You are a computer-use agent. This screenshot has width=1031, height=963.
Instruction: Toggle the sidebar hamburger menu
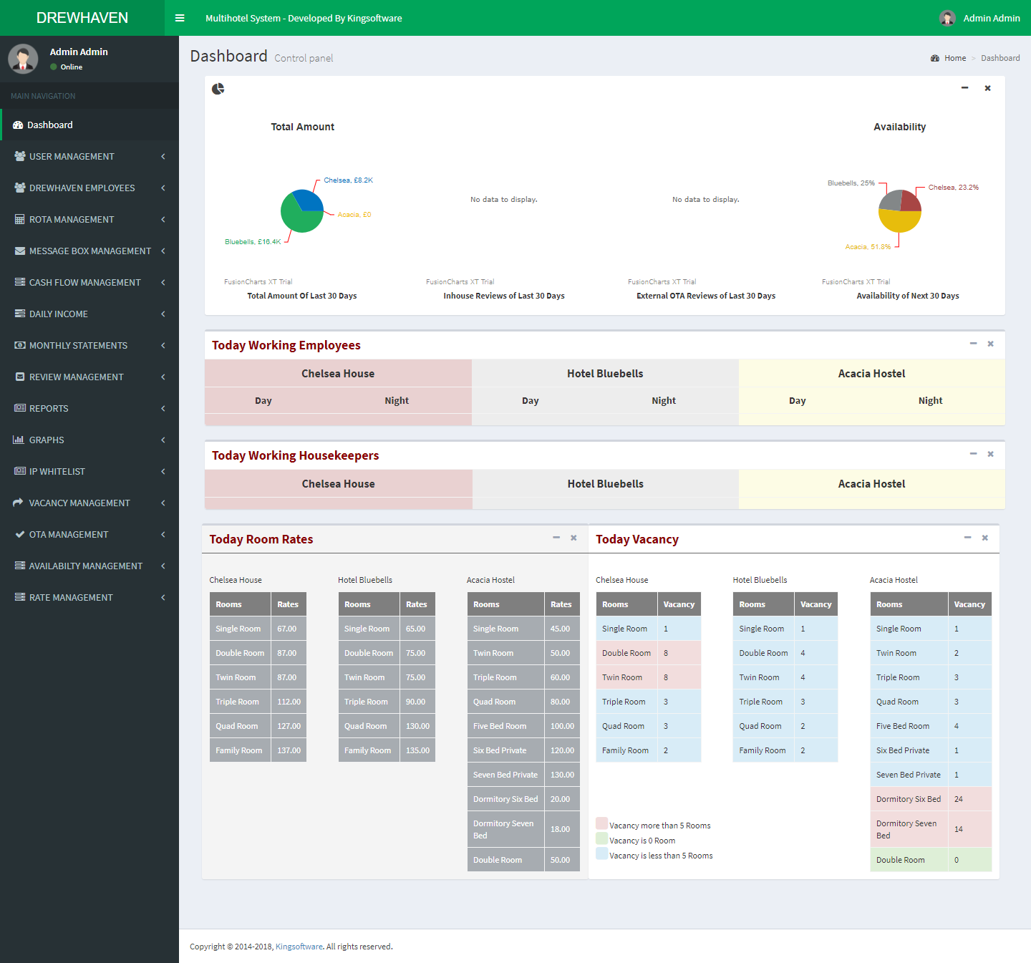coord(180,18)
